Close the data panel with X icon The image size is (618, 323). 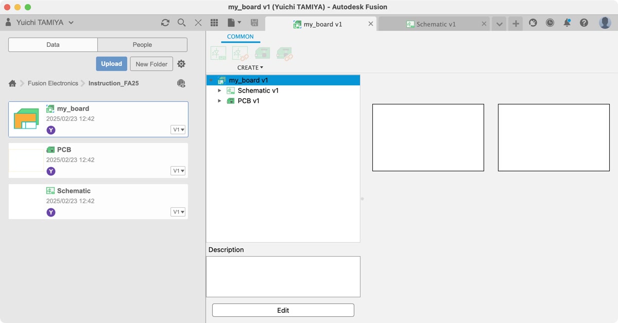(x=198, y=23)
